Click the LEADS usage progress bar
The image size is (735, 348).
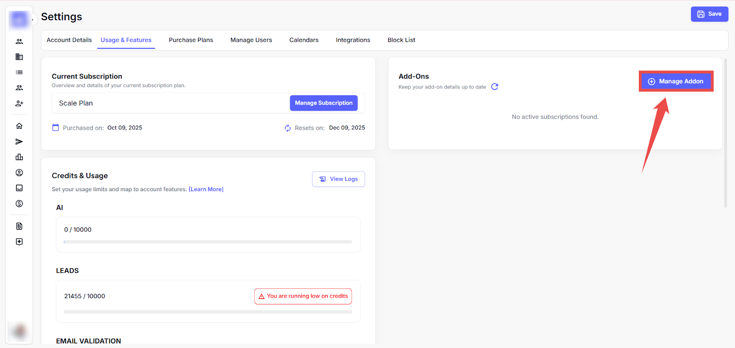point(208,312)
